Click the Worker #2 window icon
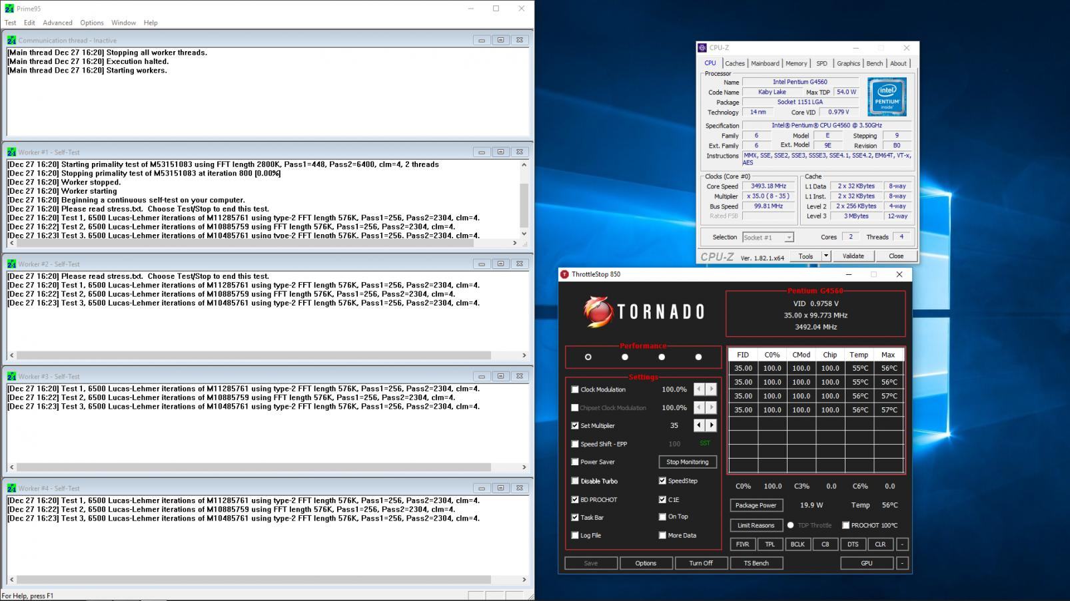The image size is (1070, 601). point(11,264)
